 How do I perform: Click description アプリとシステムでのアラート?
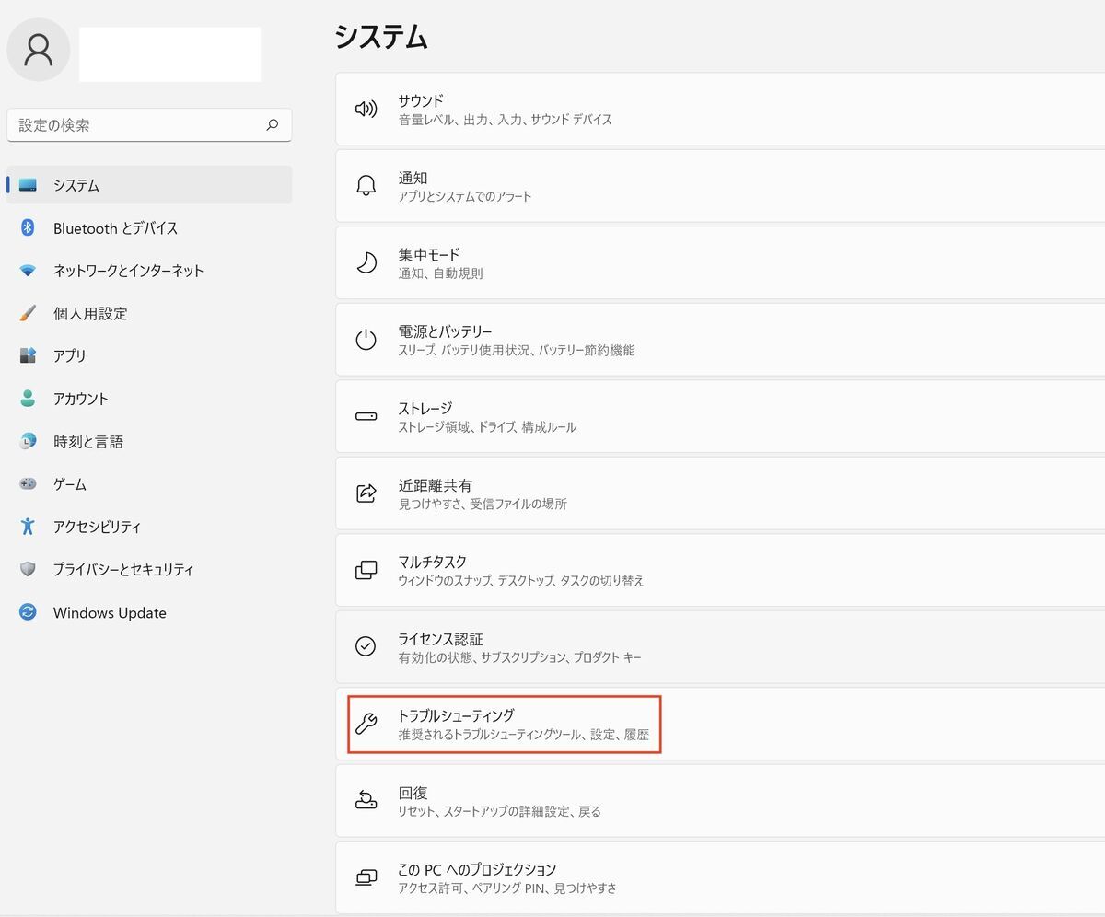[465, 196]
